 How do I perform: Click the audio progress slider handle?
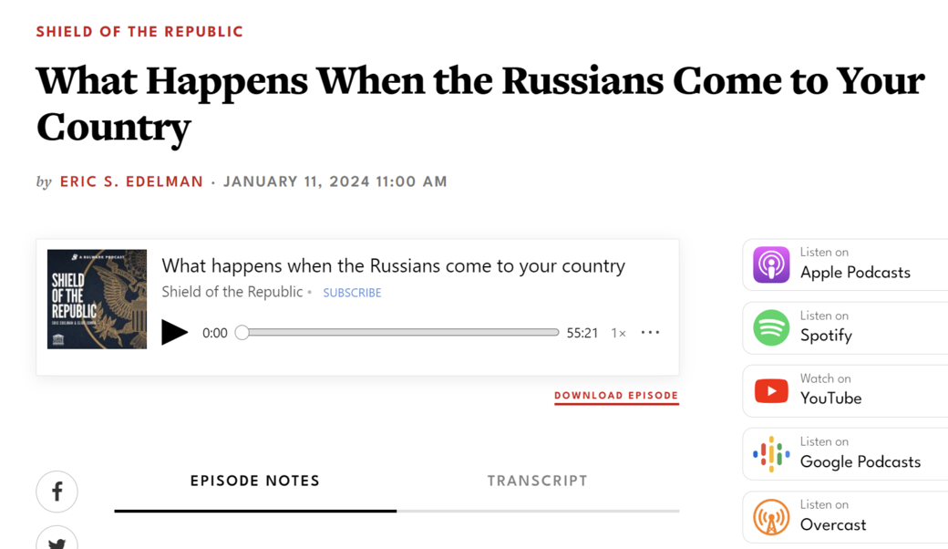point(242,333)
